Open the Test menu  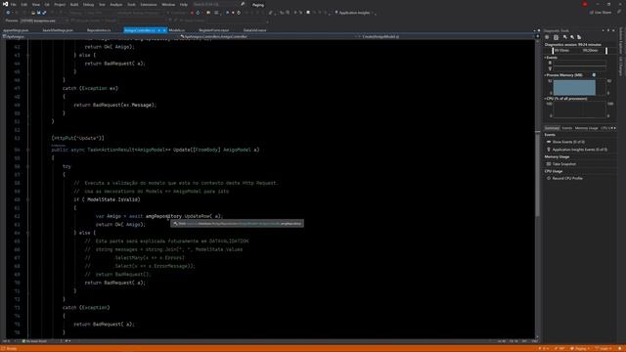[x=102, y=5]
